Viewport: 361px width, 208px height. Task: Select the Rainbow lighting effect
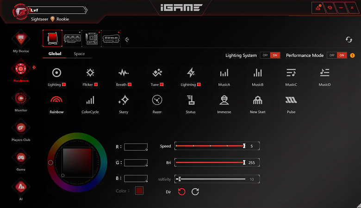click(x=56, y=100)
